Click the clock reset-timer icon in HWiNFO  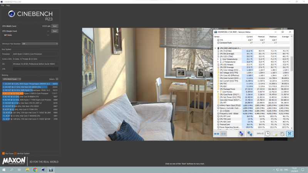click(x=268, y=134)
